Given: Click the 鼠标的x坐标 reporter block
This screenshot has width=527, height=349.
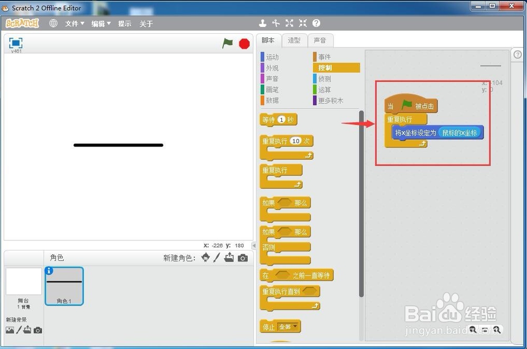Looking at the screenshot, I should pyautogui.click(x=460, y=133).
